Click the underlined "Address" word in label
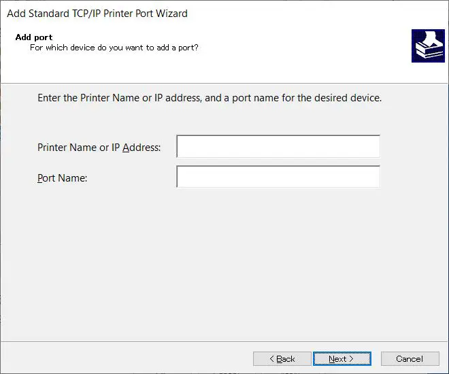Viewport: 449px width, 374px height. point(142,148)
